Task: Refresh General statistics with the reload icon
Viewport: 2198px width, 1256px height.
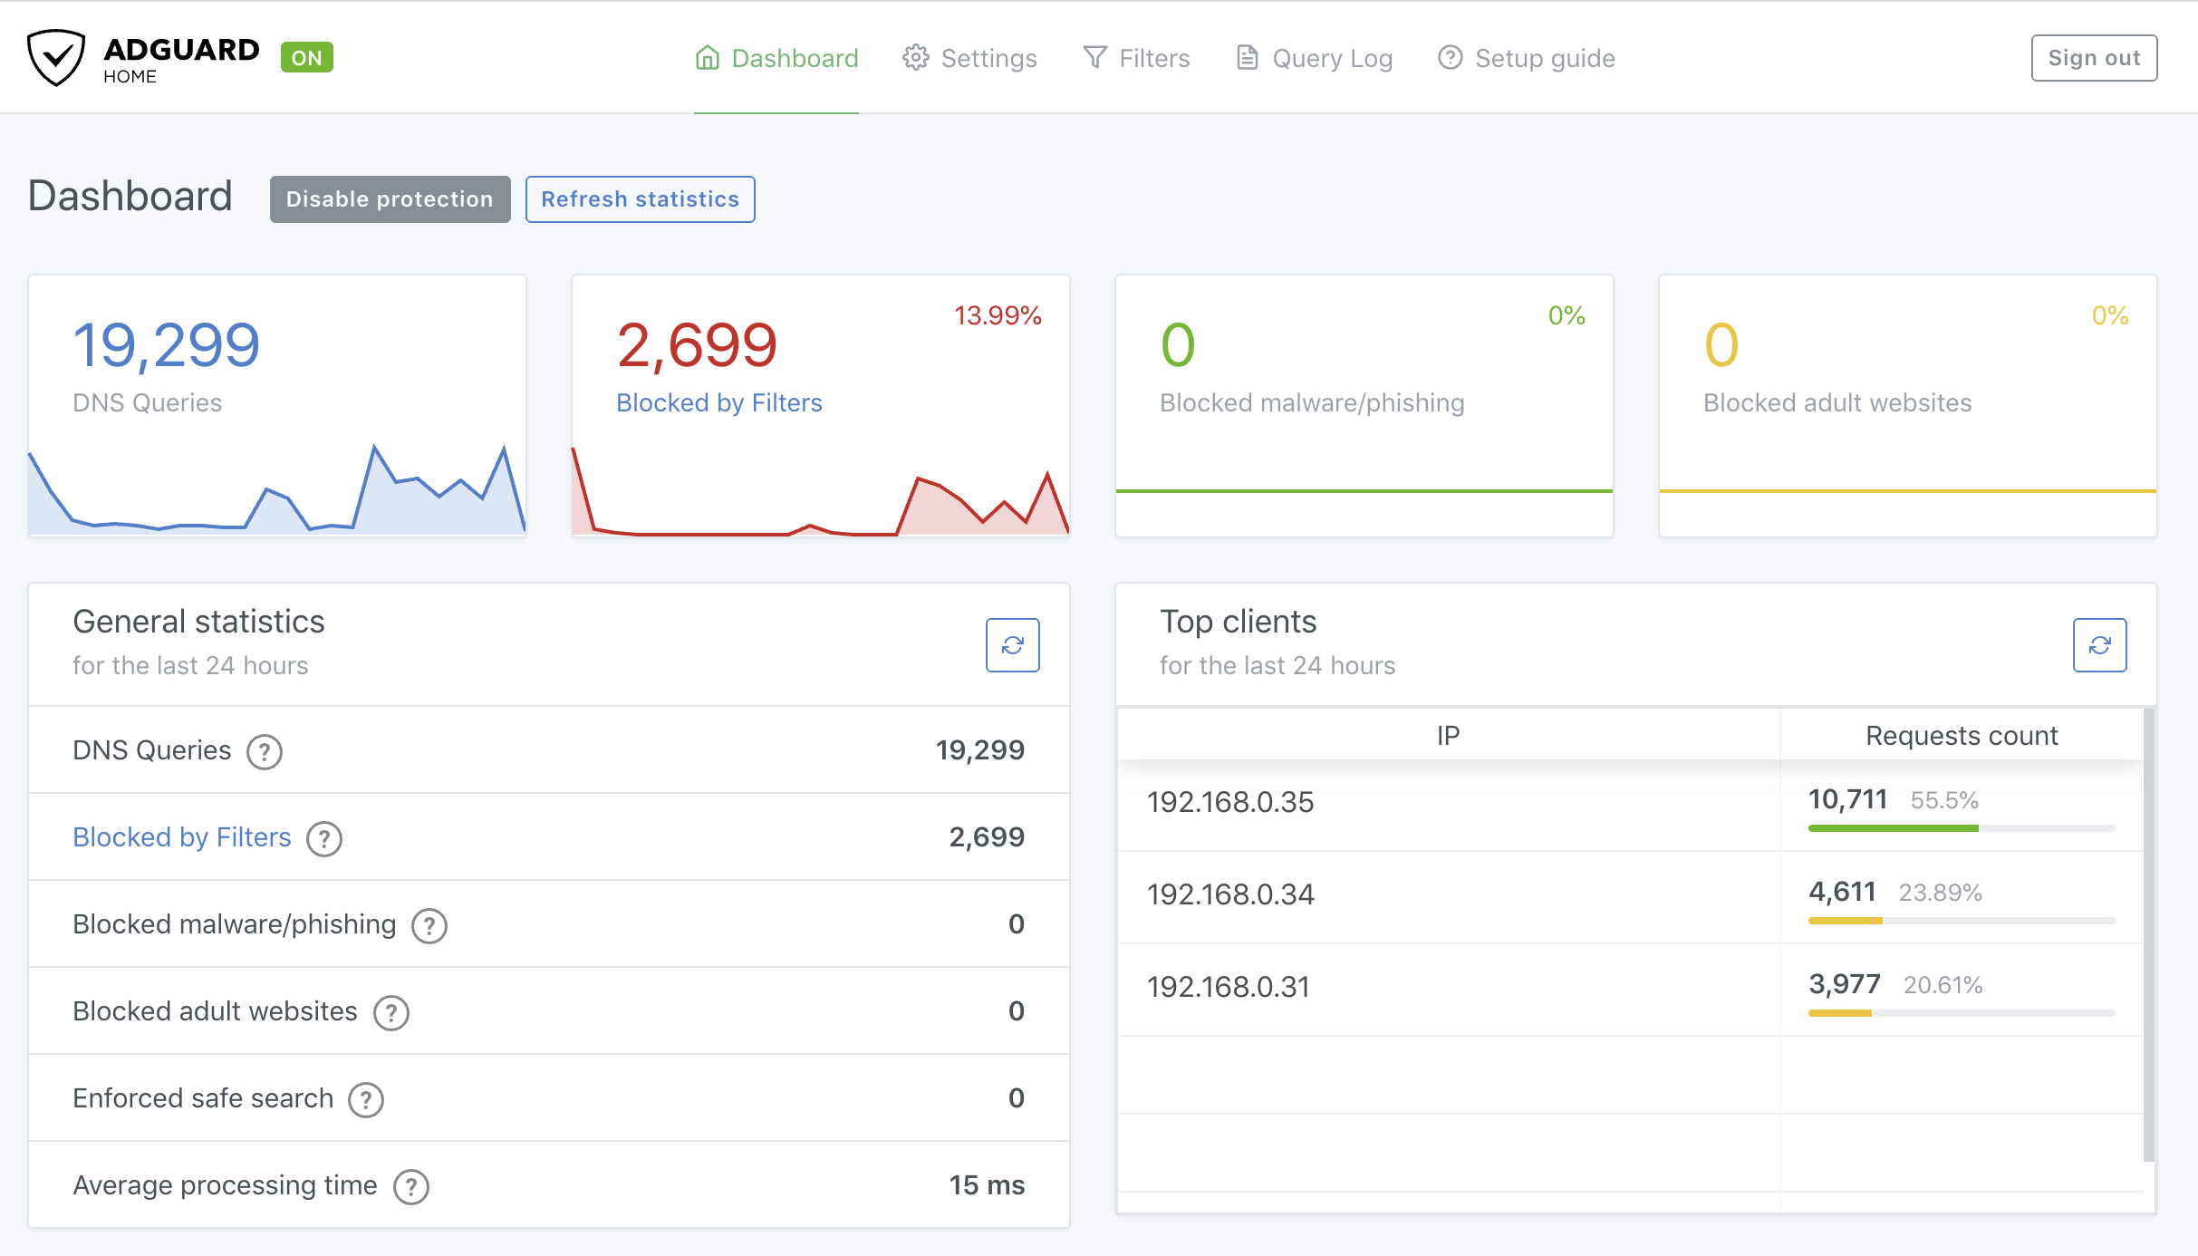Action: click(1012, 645)
